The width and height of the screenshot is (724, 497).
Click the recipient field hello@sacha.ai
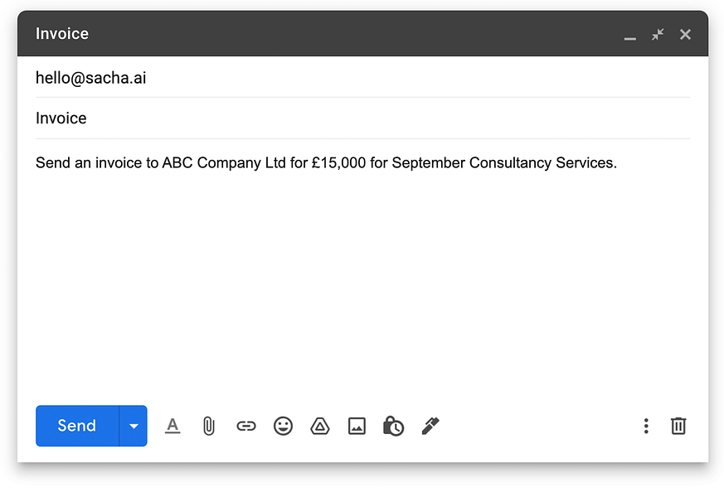click(362, 78)
